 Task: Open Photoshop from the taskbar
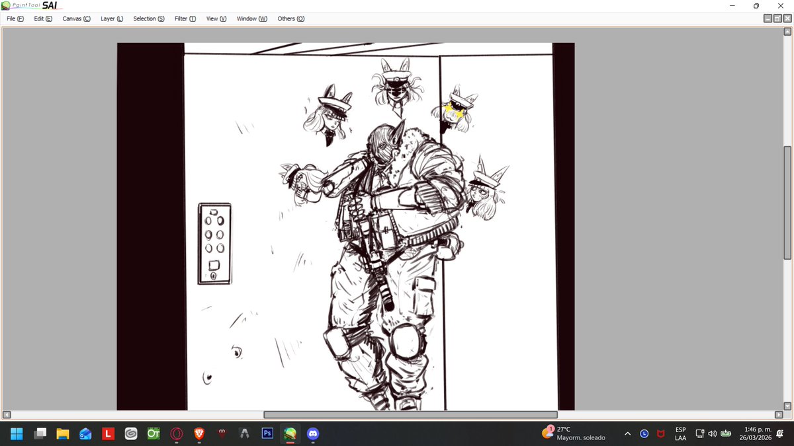[267, 434]
